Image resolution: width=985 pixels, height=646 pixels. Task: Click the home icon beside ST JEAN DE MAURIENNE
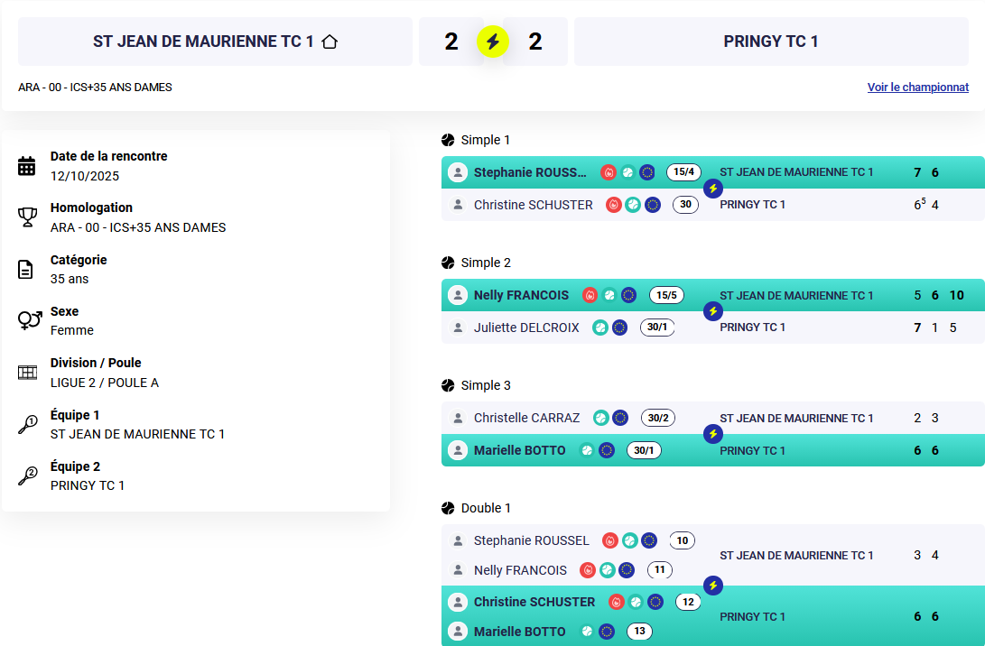(330, 42)
